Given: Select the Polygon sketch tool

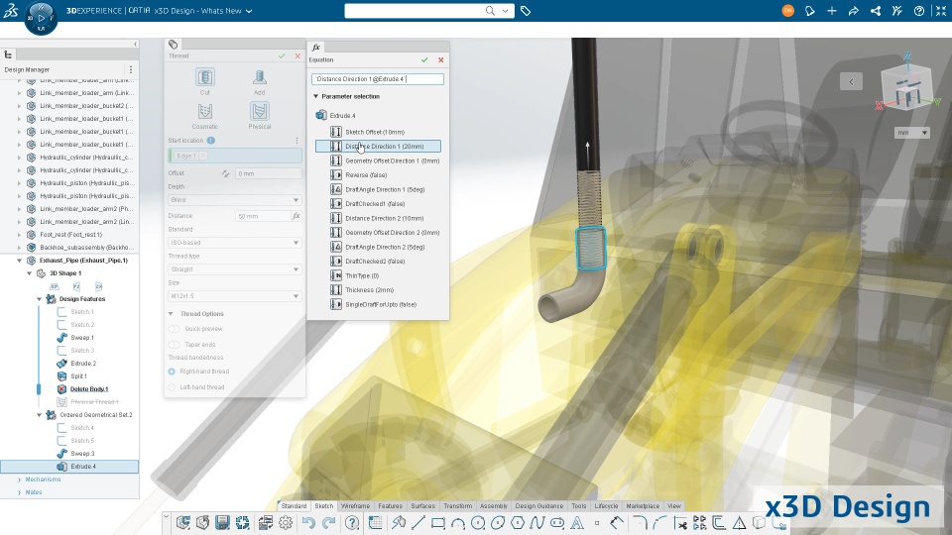Looking at the screenshot, I should click(518, 522).
